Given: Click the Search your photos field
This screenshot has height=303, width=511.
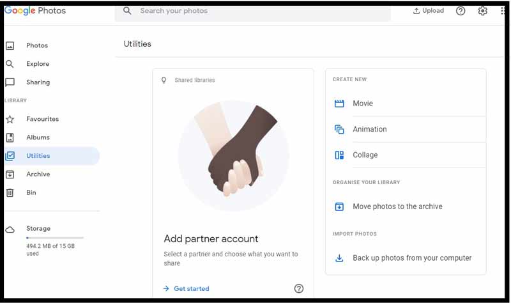Looking at the screenshot, I should pos(256,11).
